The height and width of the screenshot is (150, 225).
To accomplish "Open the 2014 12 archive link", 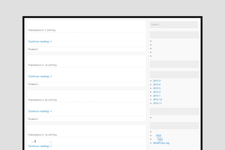I will 157,99.
